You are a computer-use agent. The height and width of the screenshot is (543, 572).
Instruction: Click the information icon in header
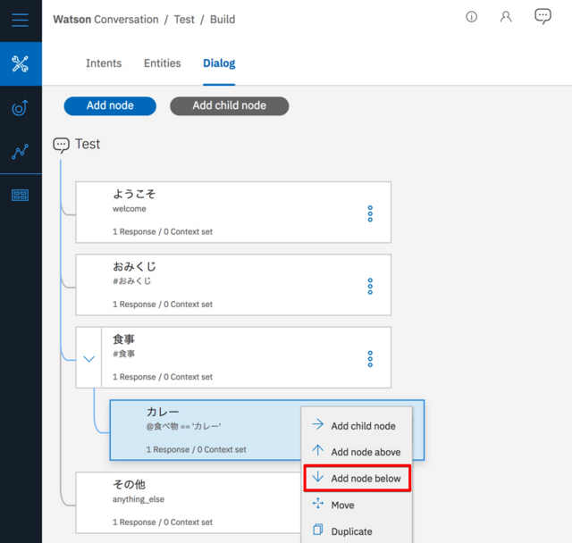click(x=471, y=17)
